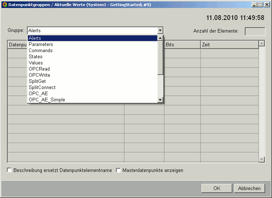
Task: Enable Beschreibung ersetzt Datenpunktelementname checkbox
Action: tap(9, 170)
